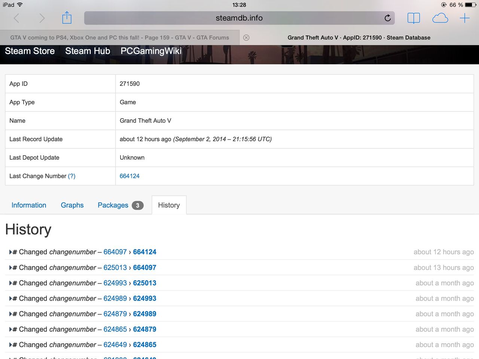Expand the 624993 › 625013 history entry triangle
479x359 pixels.
(10, 283)
